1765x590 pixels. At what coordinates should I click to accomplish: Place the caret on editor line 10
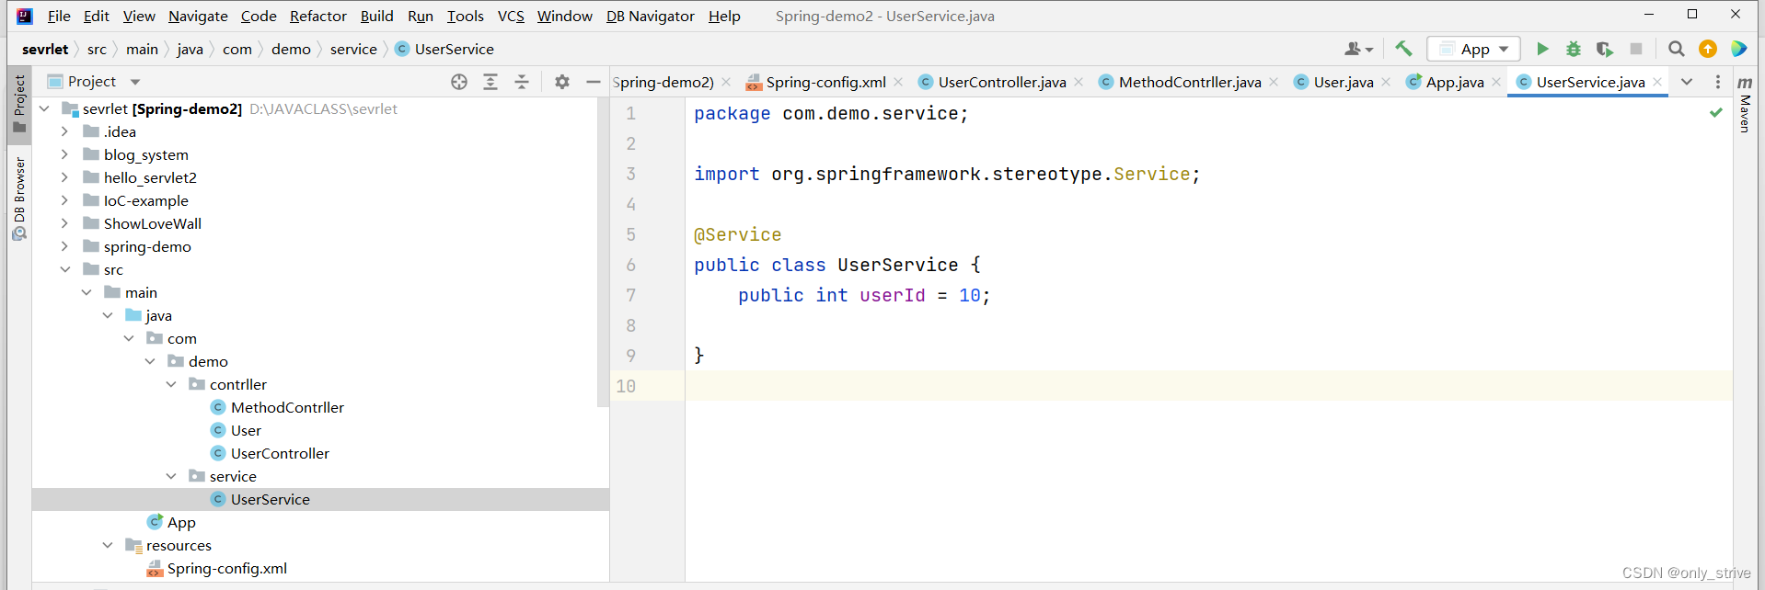(1208, 386)
